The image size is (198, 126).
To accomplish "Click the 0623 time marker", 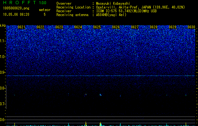I will click(x=59, y=27).
